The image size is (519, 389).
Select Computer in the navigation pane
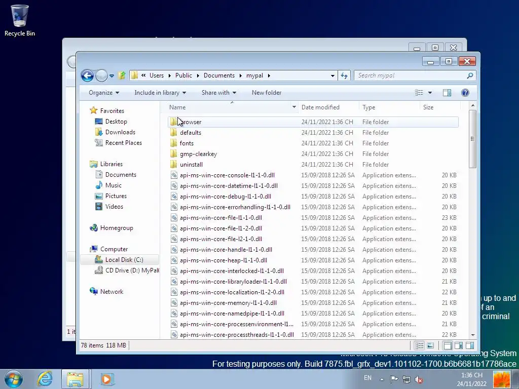click(114, 249)
